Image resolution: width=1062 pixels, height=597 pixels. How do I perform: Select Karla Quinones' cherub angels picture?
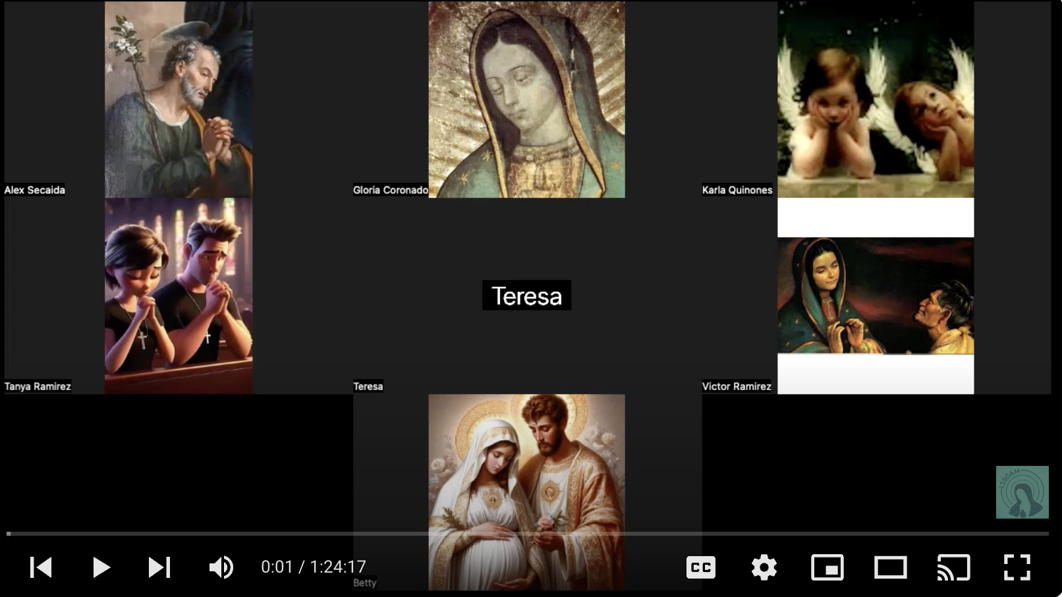(x=876, y=99)
